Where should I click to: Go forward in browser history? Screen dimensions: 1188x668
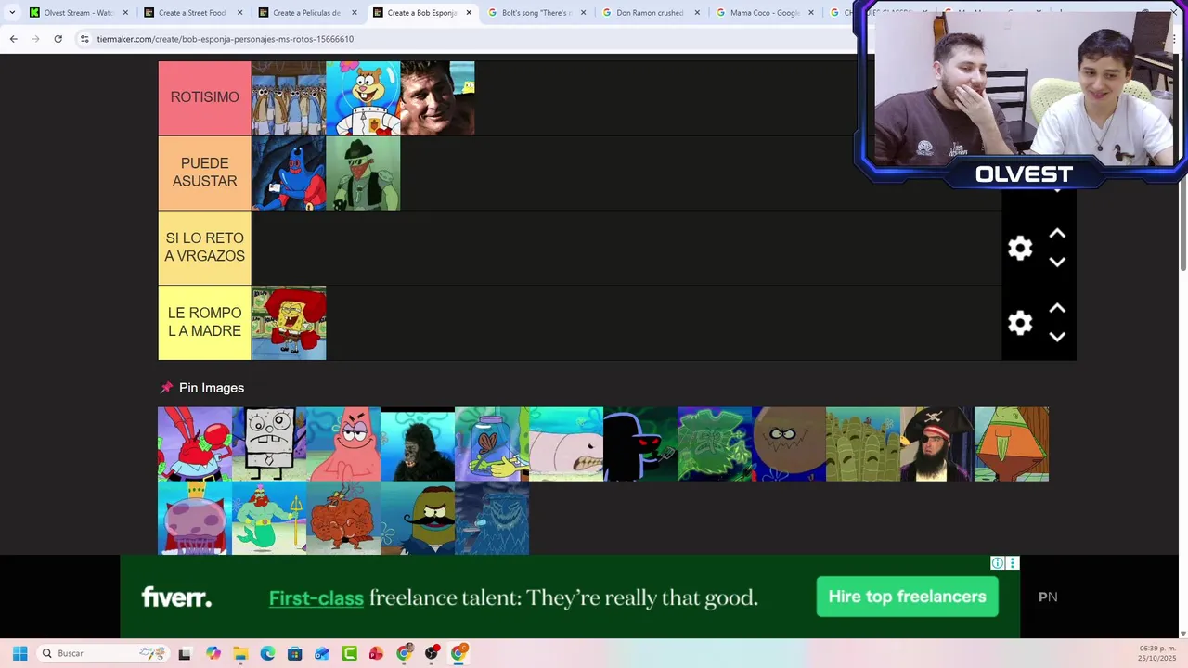pos(35,39)
